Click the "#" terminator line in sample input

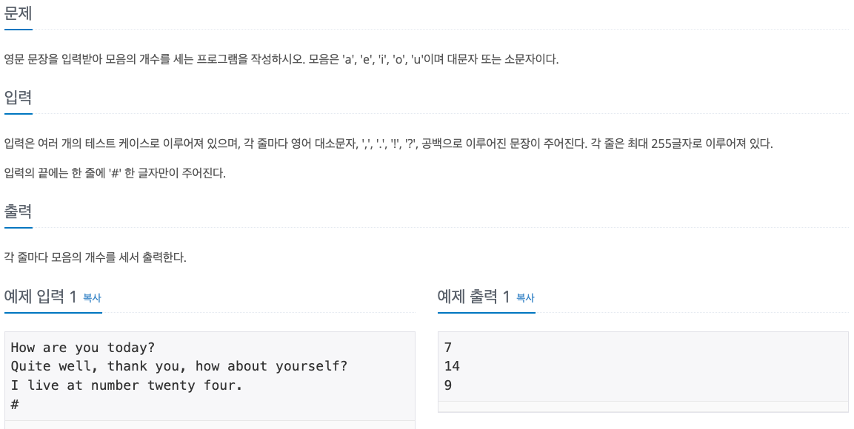point(15,405)
